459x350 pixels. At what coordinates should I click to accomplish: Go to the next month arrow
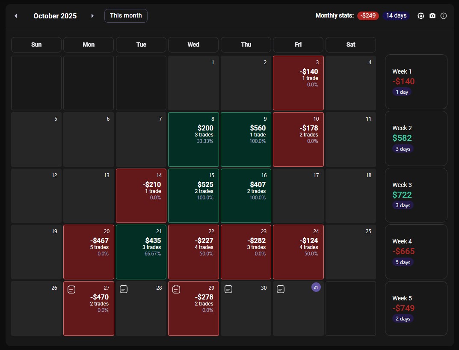pos(92,16)
